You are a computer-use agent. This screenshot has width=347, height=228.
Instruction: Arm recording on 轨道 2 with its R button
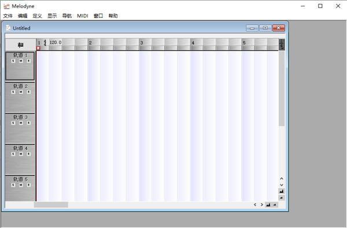coord(28,92)
